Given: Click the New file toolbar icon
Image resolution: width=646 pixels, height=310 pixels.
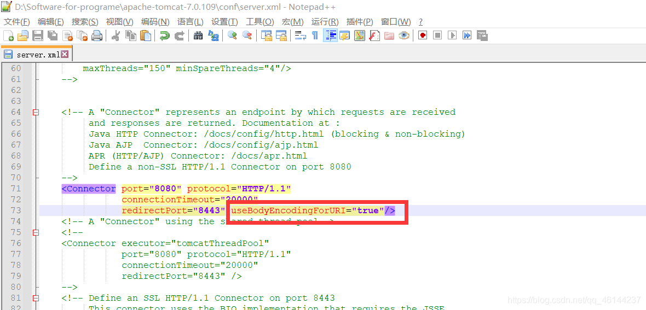Looking at the screenshot, I should click(x=8, y=36).
